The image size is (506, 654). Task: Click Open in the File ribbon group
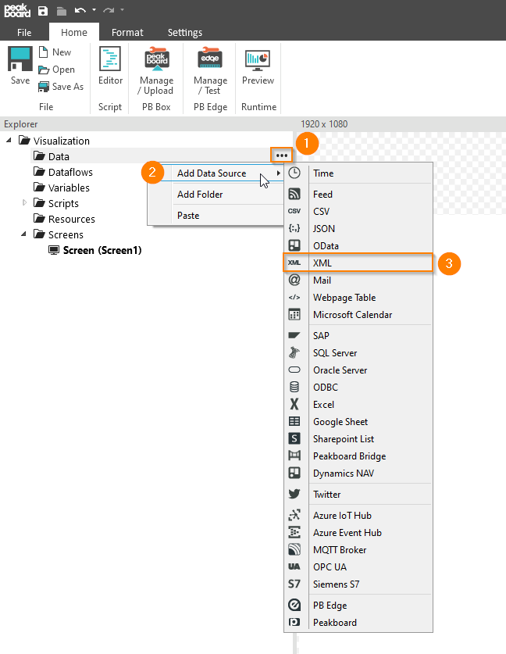56,70
